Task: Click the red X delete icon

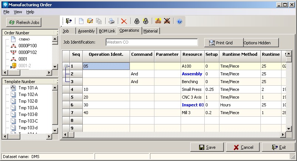Action: point(124,21)
